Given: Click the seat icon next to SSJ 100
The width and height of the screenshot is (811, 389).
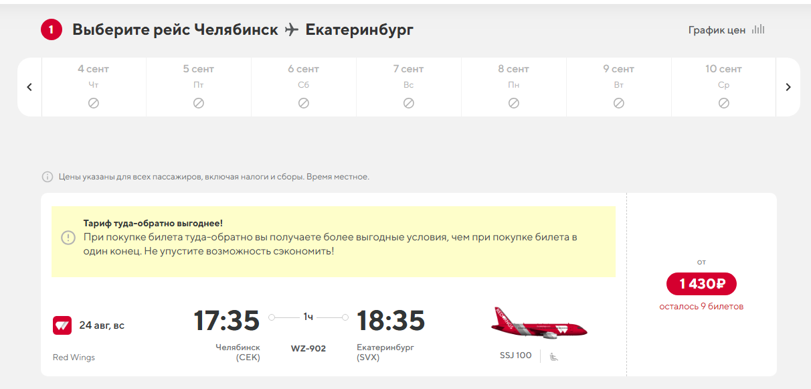Looking at the screenshot, I should pyautogui.click(x=553, y=357).
